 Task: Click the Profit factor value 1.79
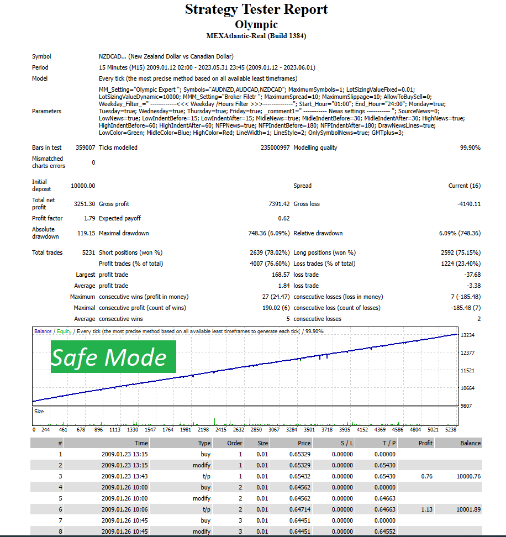point(89,218)
